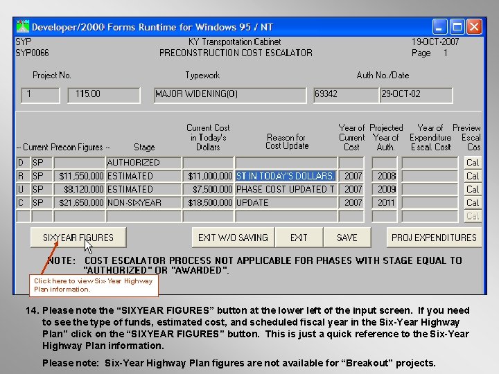Click Cal. button for NON-SIXYEAR row
This screenshot has width=499, height=374.
[473, 202]
